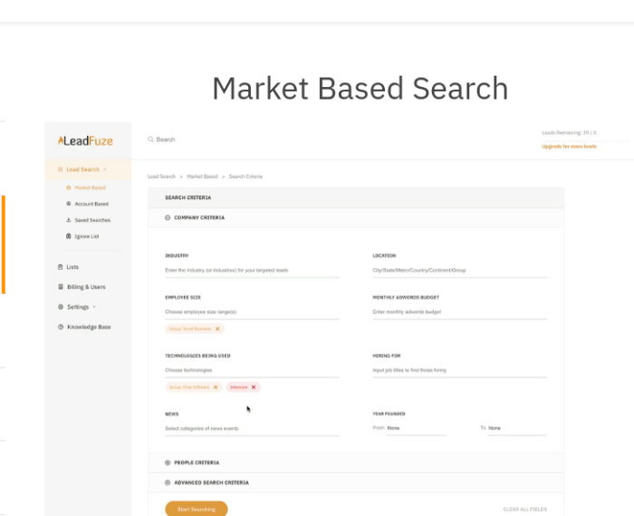Click the Saved Searches download icon

(69, 220)
